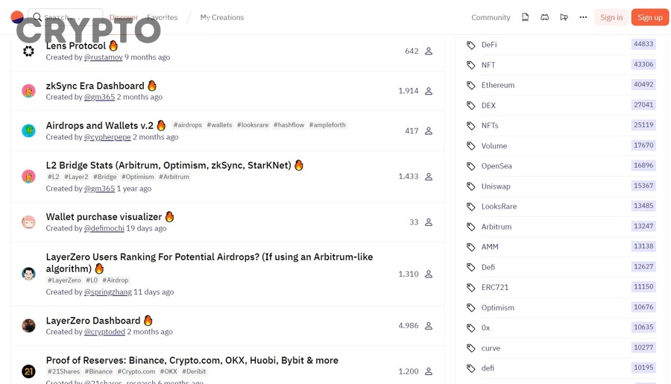Open the Discord icon link

coord(544,17)
